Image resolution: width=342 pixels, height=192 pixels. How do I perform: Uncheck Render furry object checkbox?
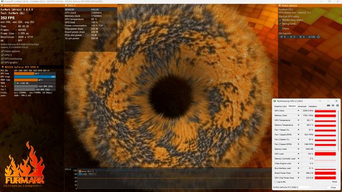[280, 20]
